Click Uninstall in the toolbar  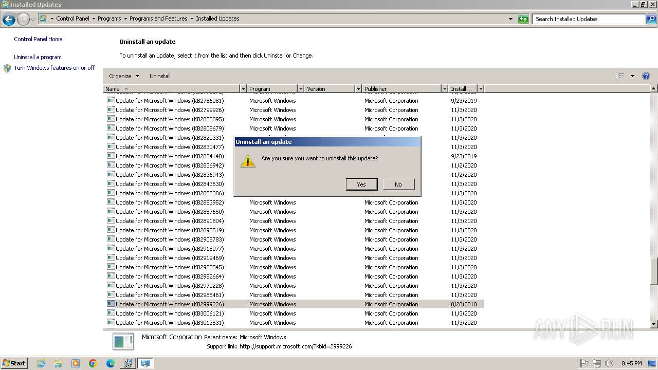160,76
